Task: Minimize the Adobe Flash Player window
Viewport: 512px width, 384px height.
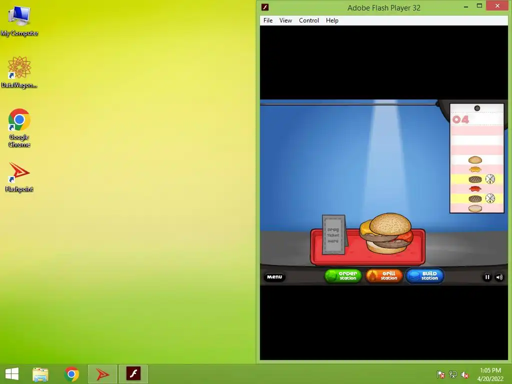Action: click(x=466, y=6)
